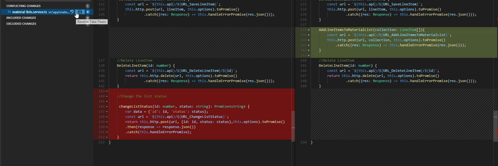Click the Included Changes count badge
Viewport: 498px width, 166px height.
click(88, 18)
